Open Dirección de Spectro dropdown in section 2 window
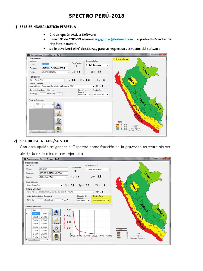This screenshot has width=203, height=271. (83, 201)
